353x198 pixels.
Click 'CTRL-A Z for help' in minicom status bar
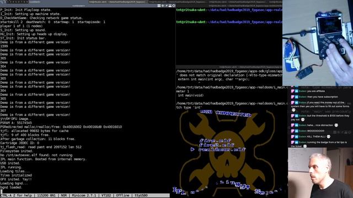click(16, 196)
